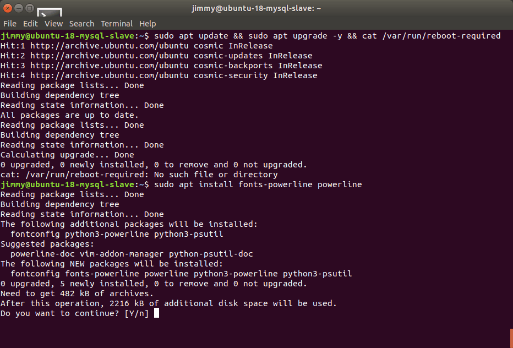Click the blinking cursor after [Y/n] prompt
Screen dimensions: 513x348
coord(156,313)
